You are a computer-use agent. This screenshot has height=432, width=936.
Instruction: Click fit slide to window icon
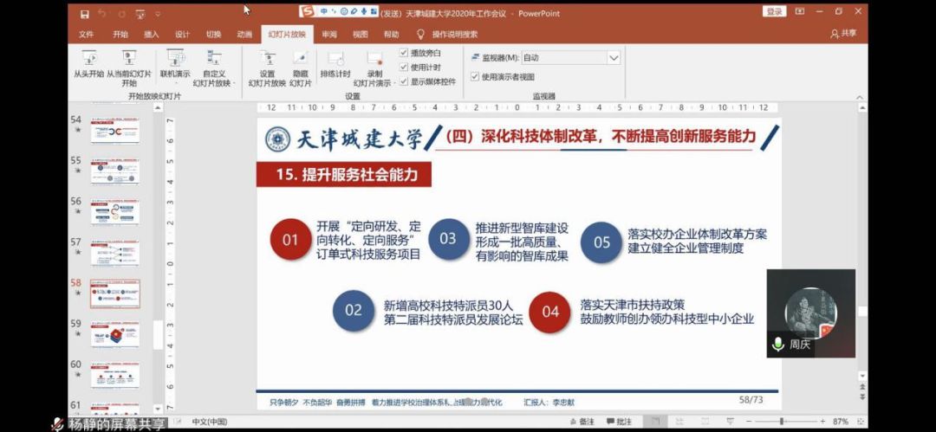860,422
